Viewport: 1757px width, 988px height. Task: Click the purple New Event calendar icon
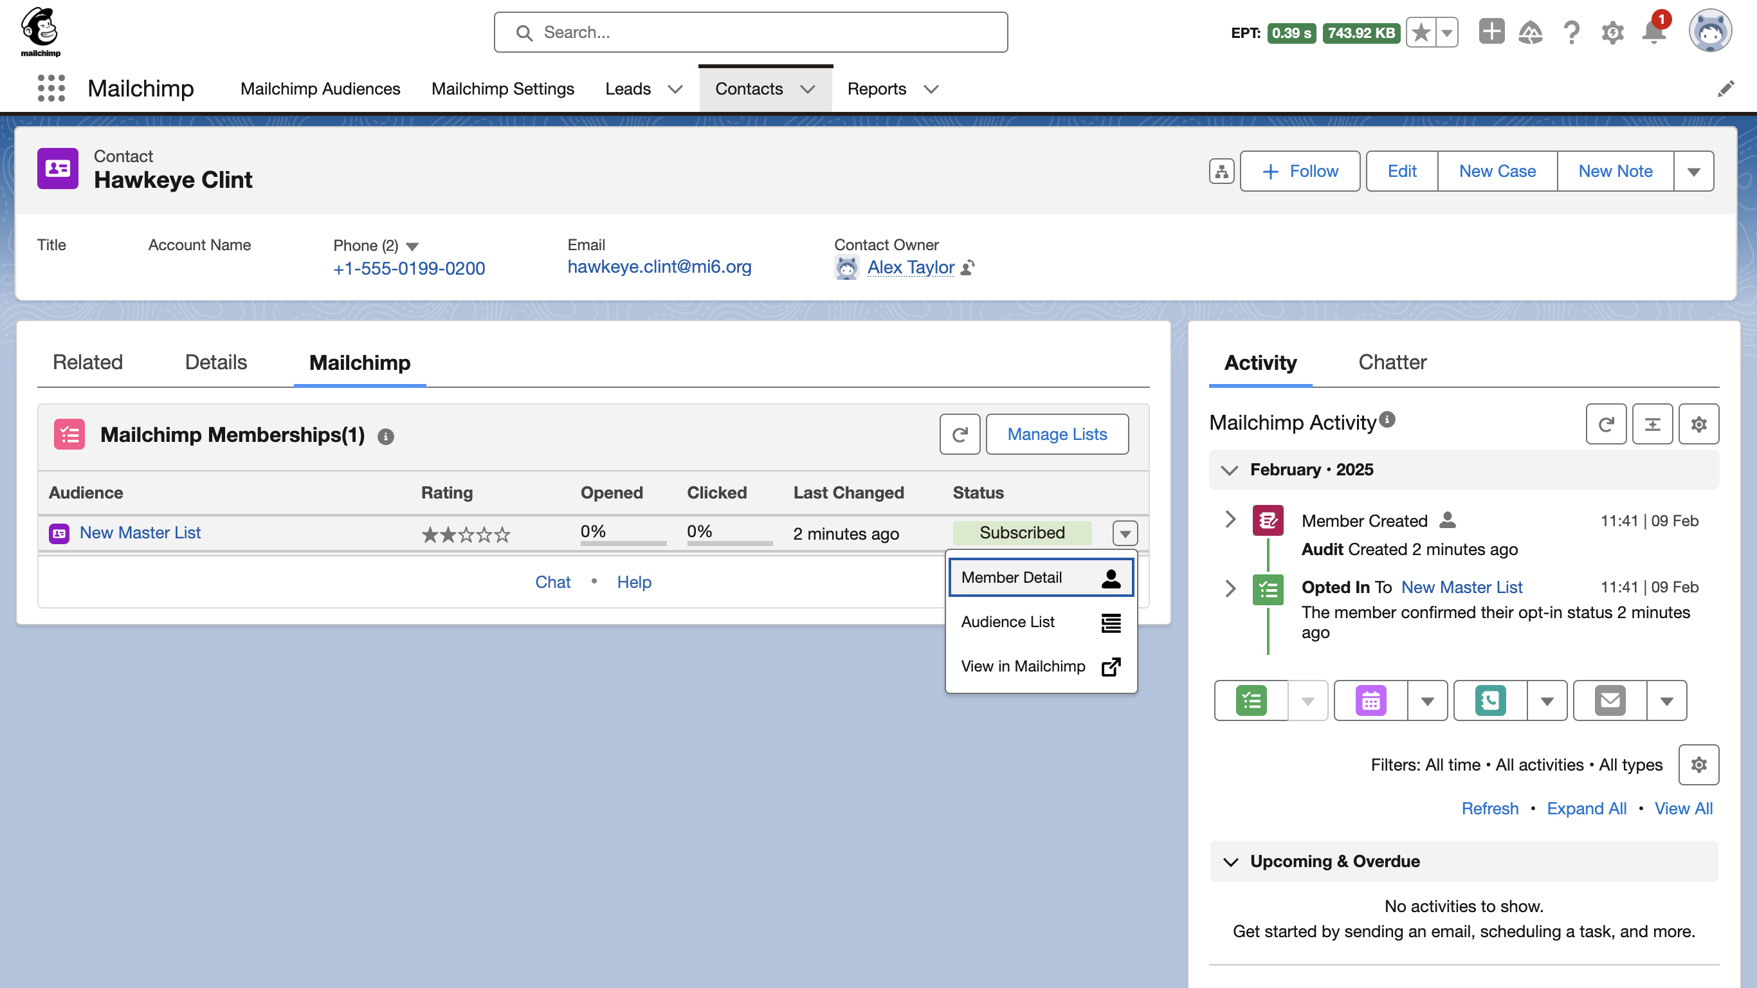click(1371, 700)
